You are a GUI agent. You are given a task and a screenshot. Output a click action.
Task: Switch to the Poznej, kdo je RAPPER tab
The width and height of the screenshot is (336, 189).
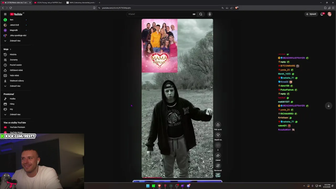pos(49,3)
